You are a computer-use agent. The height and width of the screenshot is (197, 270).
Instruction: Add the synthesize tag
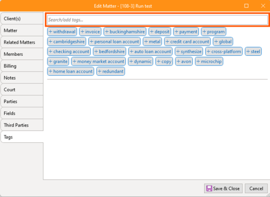click(x=189, y=51)
